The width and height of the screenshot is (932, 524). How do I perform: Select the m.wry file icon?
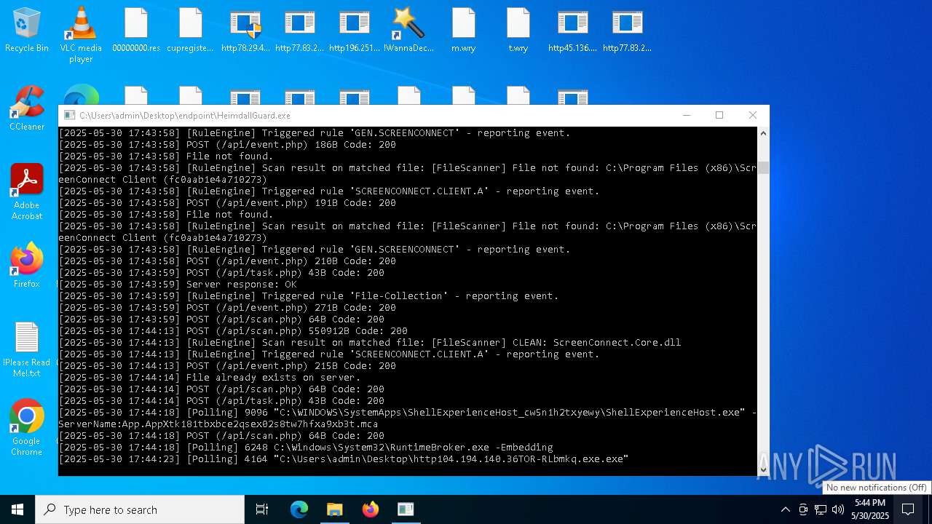pos(463,31)
